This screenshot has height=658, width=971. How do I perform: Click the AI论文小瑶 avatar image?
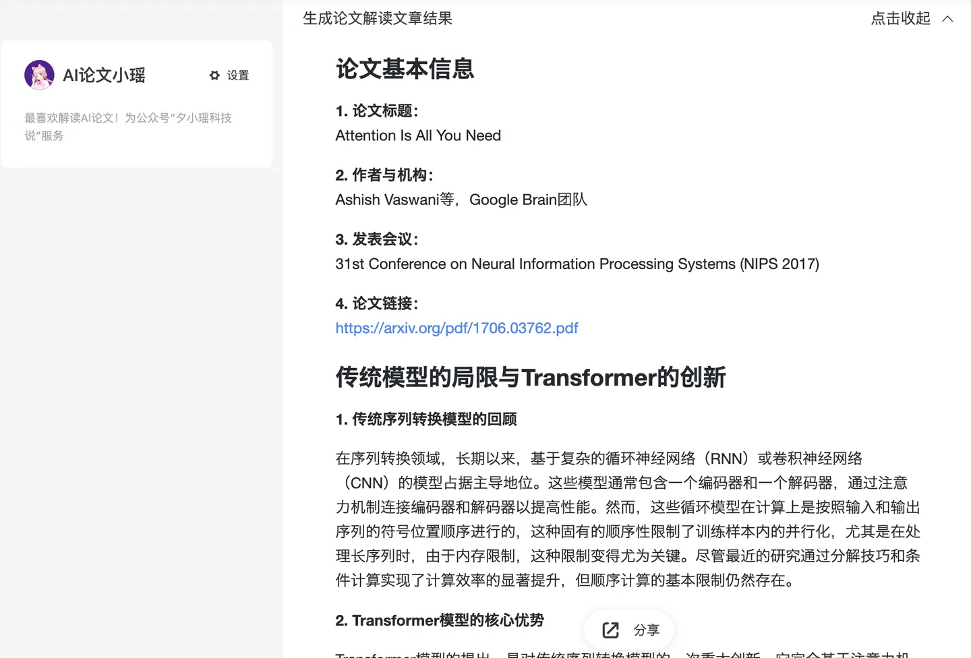coord(39,75)
